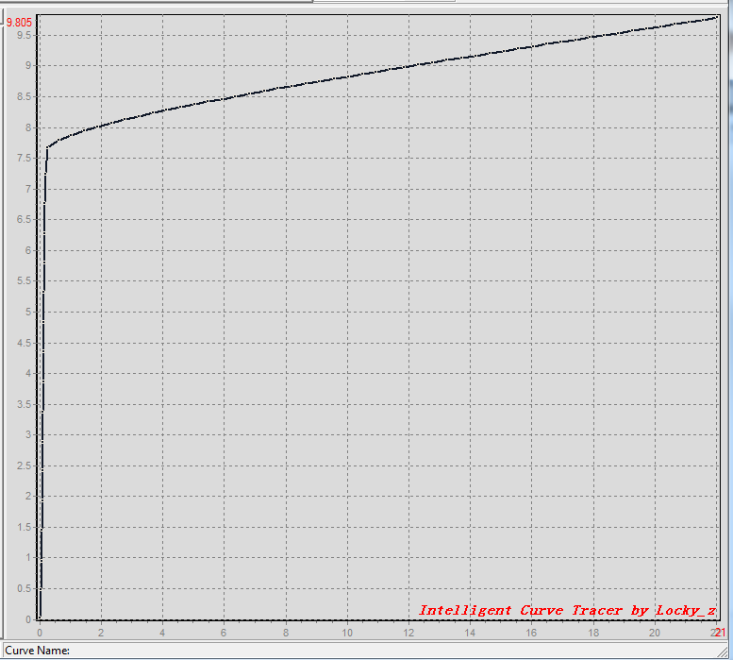Pick the 8 tick label on horizontal axis
This screenshot has height=660, width=733.
click(286, 633)
